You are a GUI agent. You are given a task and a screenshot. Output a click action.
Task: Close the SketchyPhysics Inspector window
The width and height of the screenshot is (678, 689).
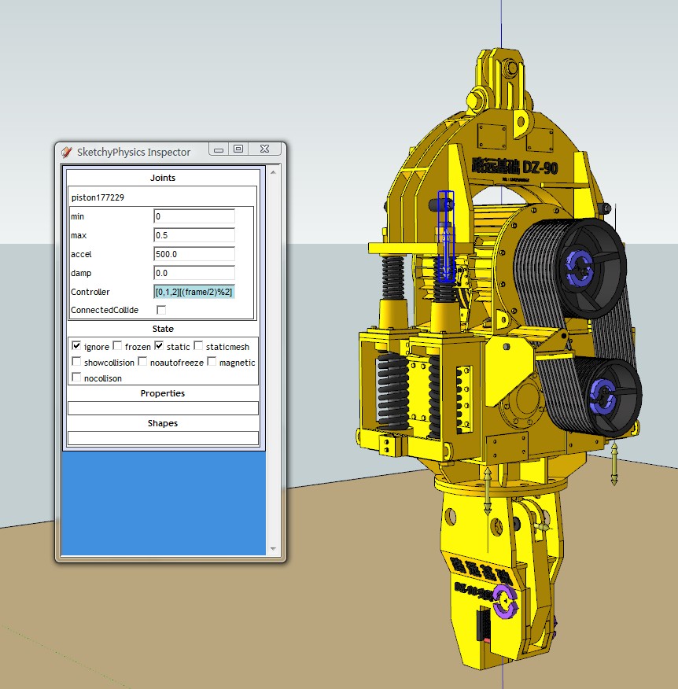[x=264, y=149]
